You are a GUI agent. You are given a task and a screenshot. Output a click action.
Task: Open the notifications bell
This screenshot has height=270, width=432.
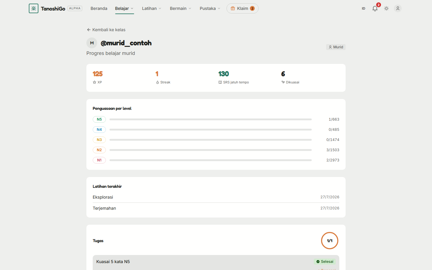(x=375, y=8)
